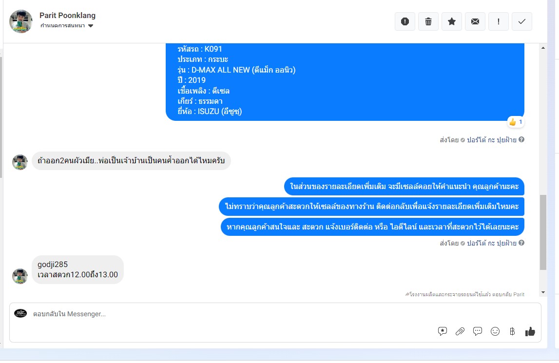The image size is (559, 363).
Task: Click the scrollbar down arrow in chat
Action: (x=543, y=292)
